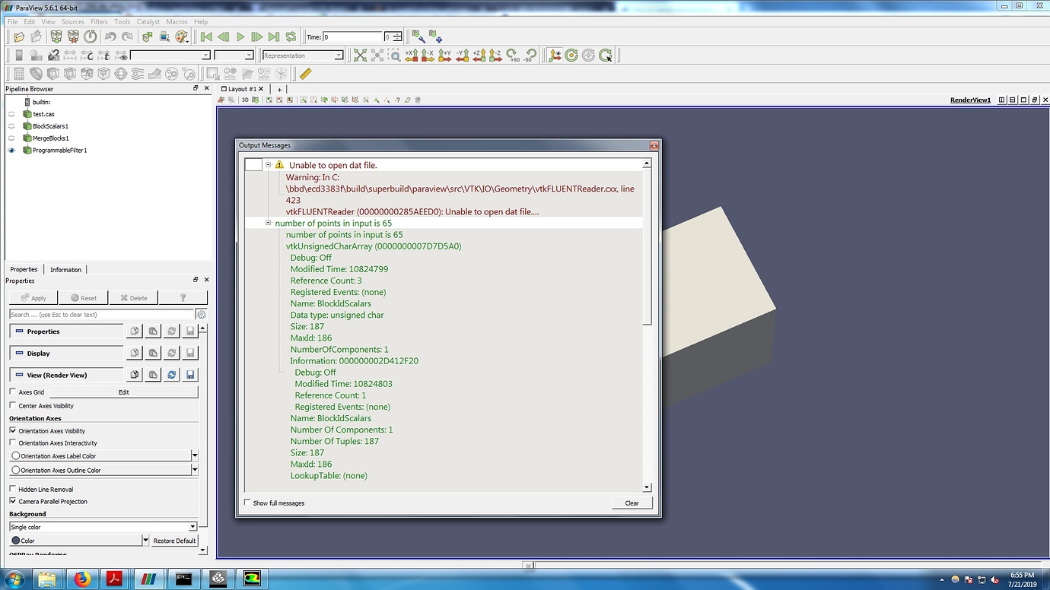Viewport: 1050px width, 590px height.
Task: Click the Calculator filter icon
Action: tap(19, 74)
